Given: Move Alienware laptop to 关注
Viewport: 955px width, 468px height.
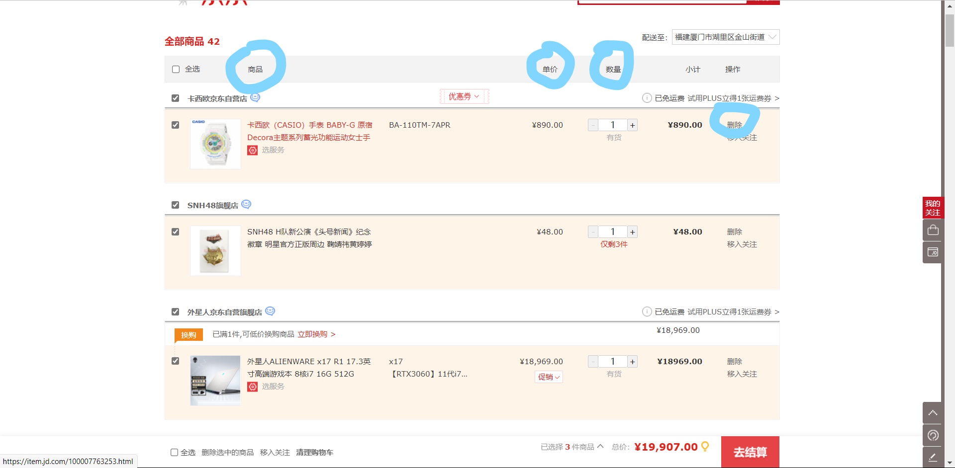Looking at the screenshot, I should click(742, 374).
